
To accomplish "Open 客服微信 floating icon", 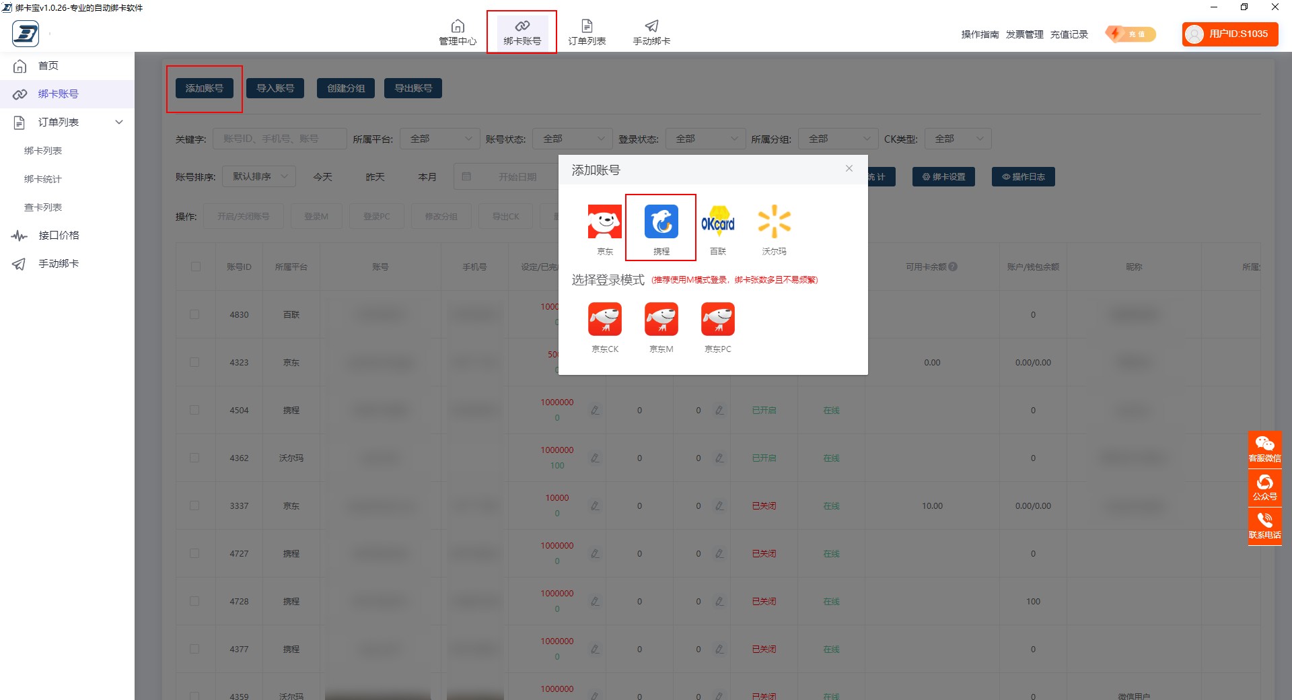I will point(1265,449).
